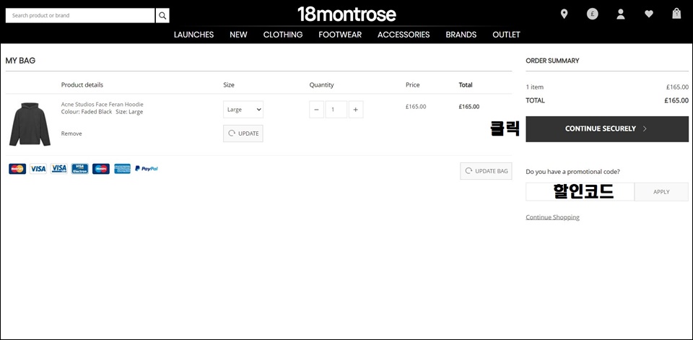693x340 pixels.
Task: Click the MasterCard payment icon
Action: 17,168
